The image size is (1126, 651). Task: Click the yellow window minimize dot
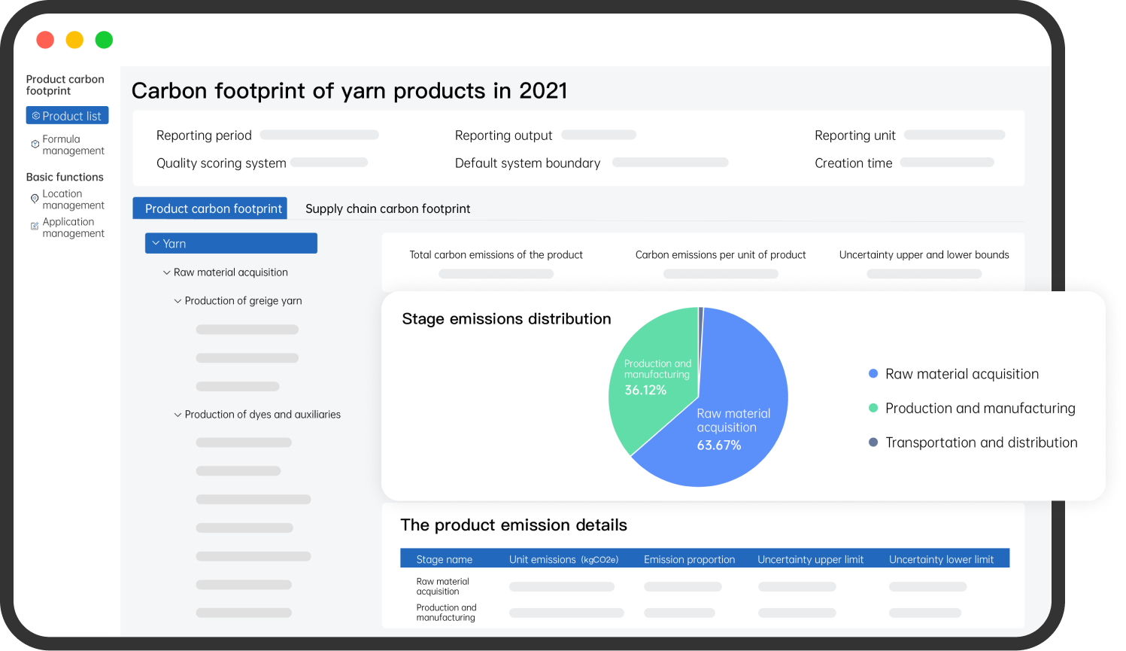tap(74, 40)
